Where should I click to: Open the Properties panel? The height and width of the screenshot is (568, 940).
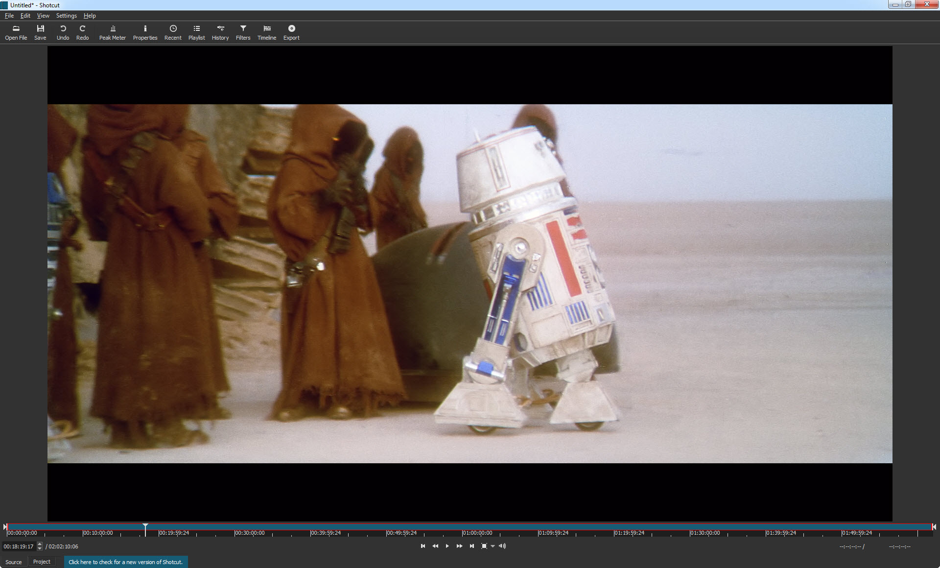145,32
